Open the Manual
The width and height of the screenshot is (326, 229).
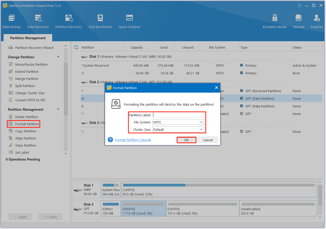299,21
